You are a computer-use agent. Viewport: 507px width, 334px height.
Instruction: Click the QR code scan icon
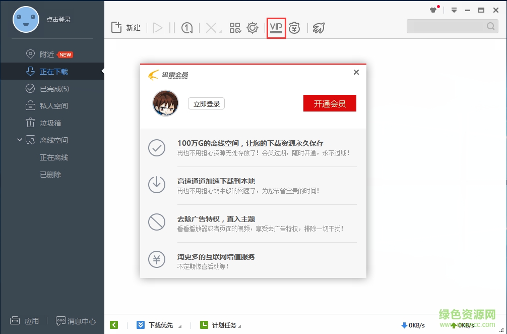coord(235,28)
